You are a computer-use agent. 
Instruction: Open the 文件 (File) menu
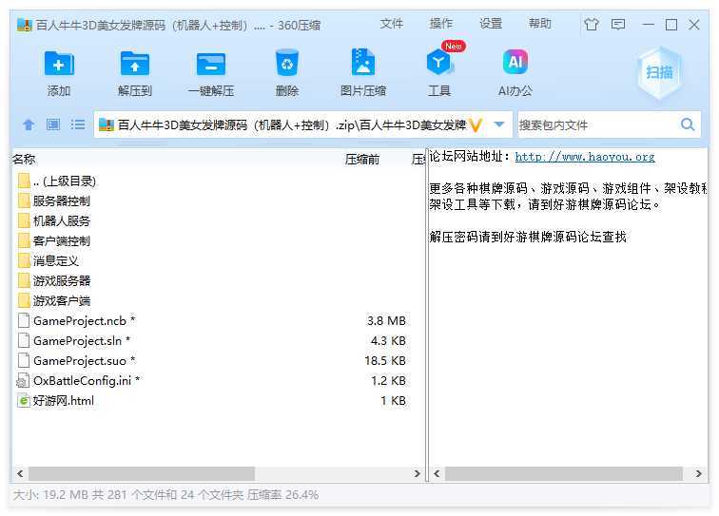click(x=392, y=24)
